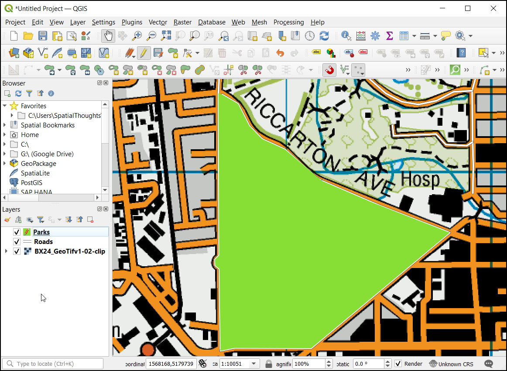Click the Zoom In magnifier tool
The image size is (507, 371).
(137, 36)
